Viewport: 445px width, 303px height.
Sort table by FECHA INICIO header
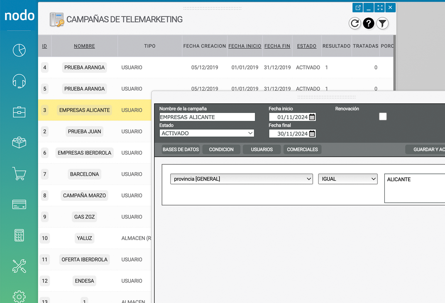pyautogui.click(x=245, y=46)
